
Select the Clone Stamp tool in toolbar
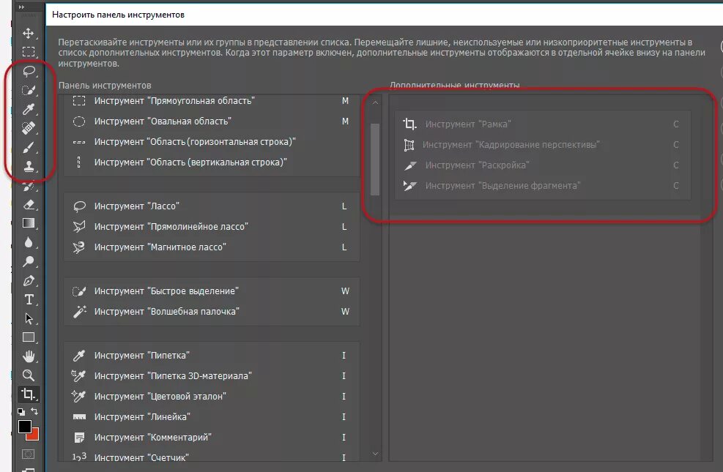point(29,166)
